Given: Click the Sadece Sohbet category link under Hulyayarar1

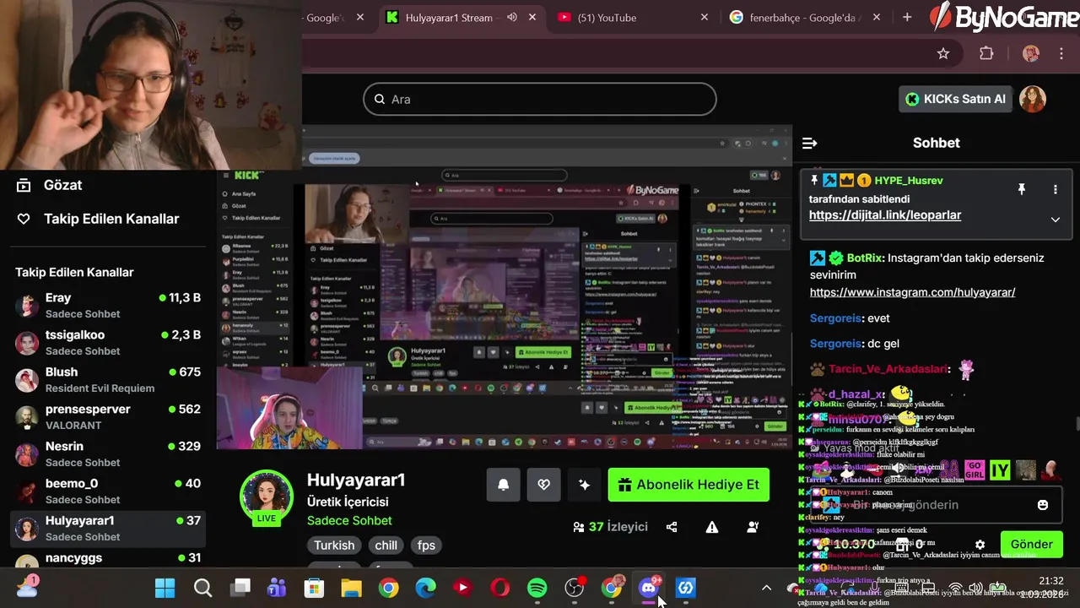Looking at the screenshot, I should [349, 521].
